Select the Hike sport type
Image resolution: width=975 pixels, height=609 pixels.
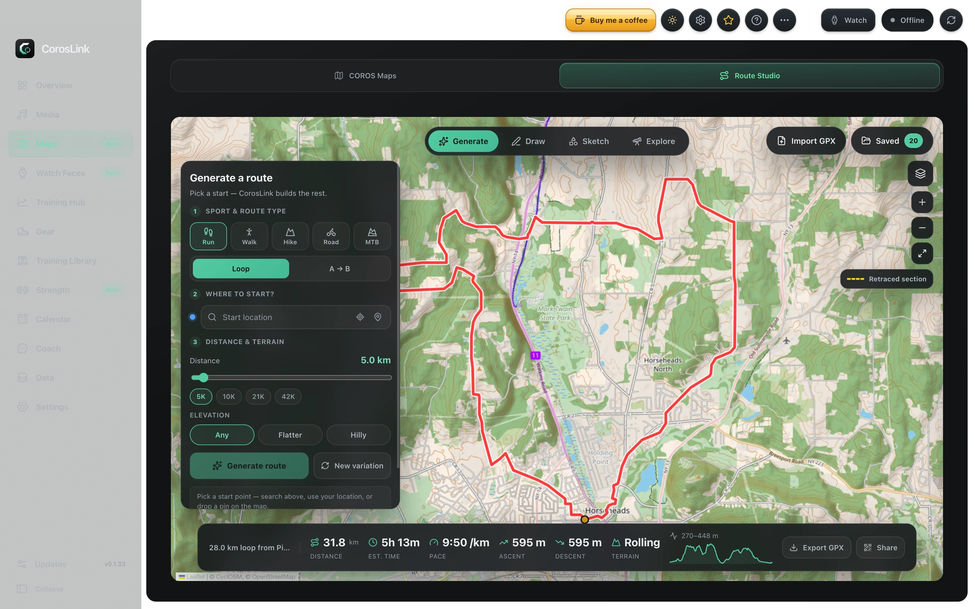point(290,236)
